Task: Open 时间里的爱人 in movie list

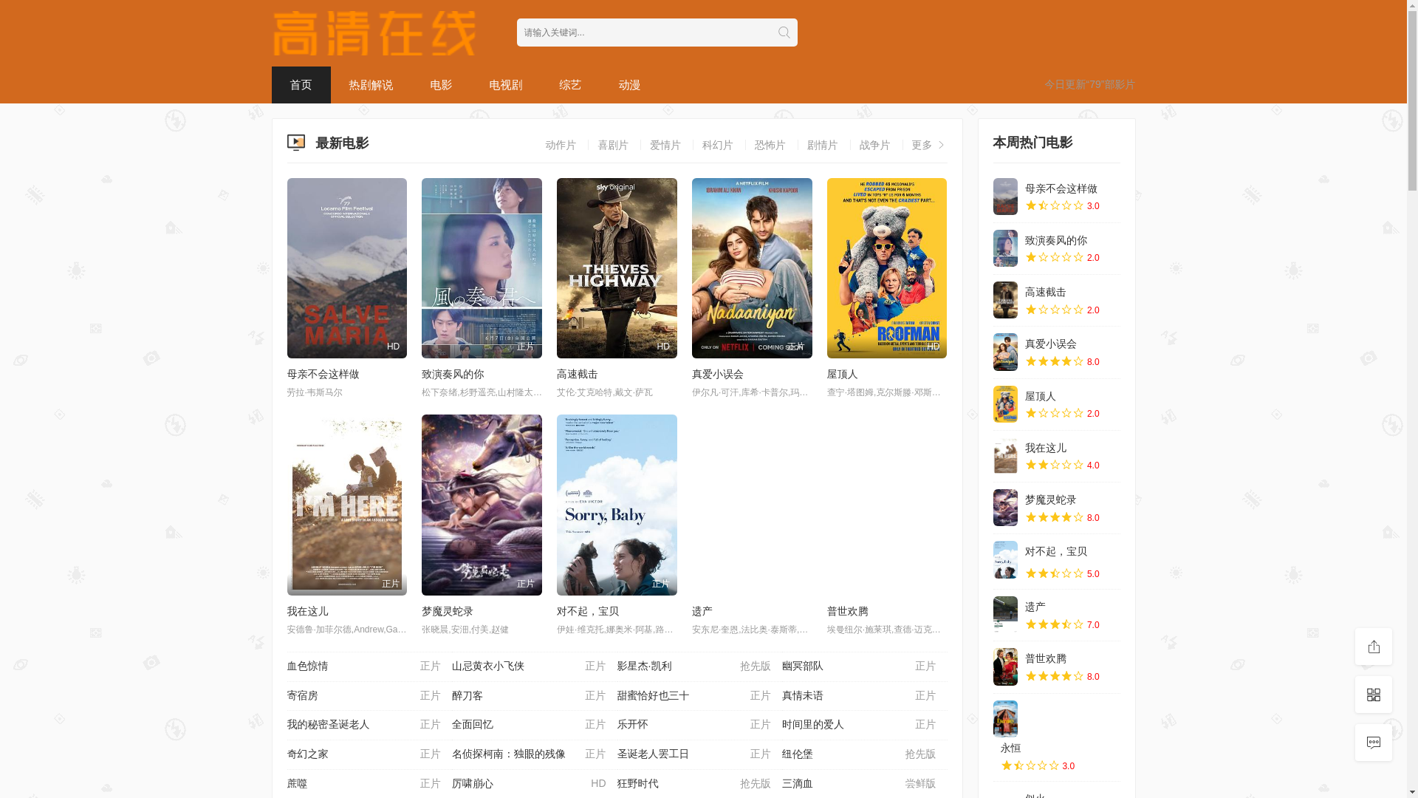Action: pos(813,725)
